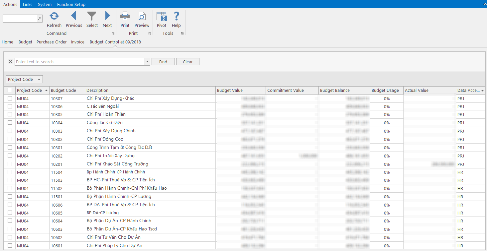Open Help from Tools group
Image resolution: width=487 pixels, height=251 pixels.
click(x=177, y=16)
